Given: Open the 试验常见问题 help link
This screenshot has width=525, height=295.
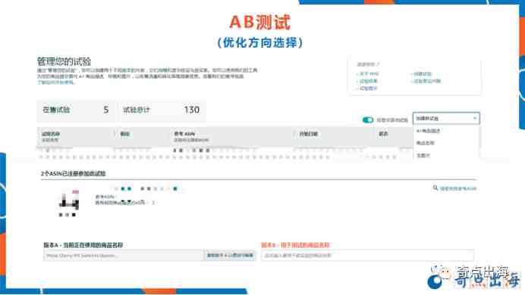Looking at the screenshot, I should pyautogui.click(x=427, y=81).
